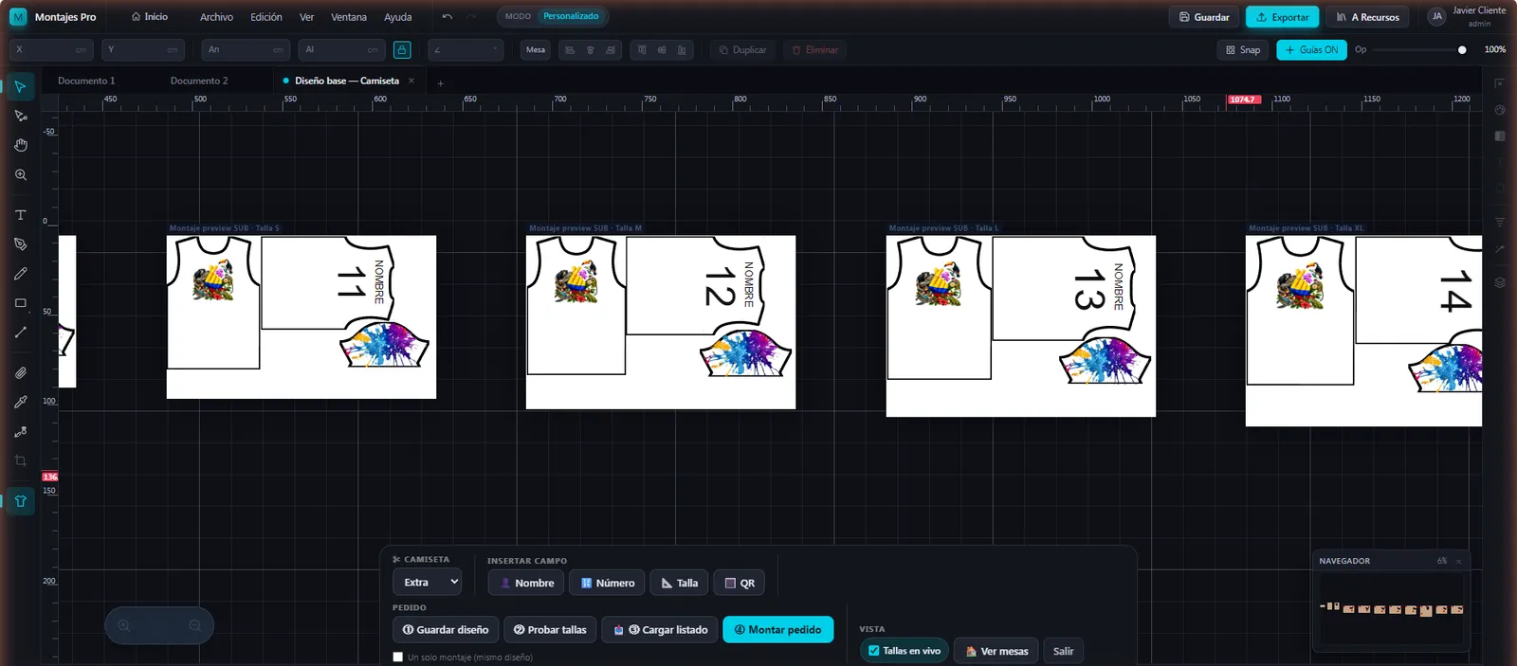Toggle Guías ON button
The height and width of the screenshot is (666, 1517).
[1311, 50]
